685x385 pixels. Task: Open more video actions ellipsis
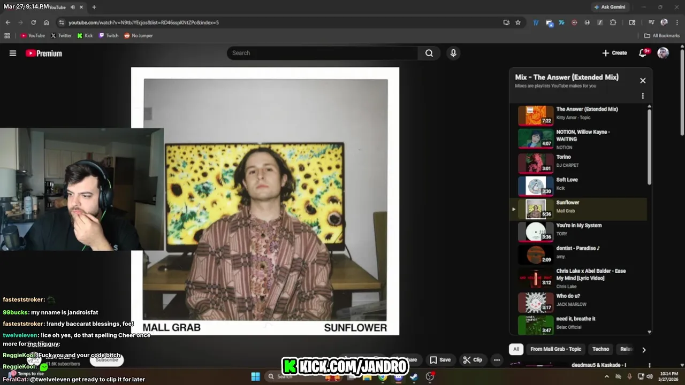click(497, 360)
